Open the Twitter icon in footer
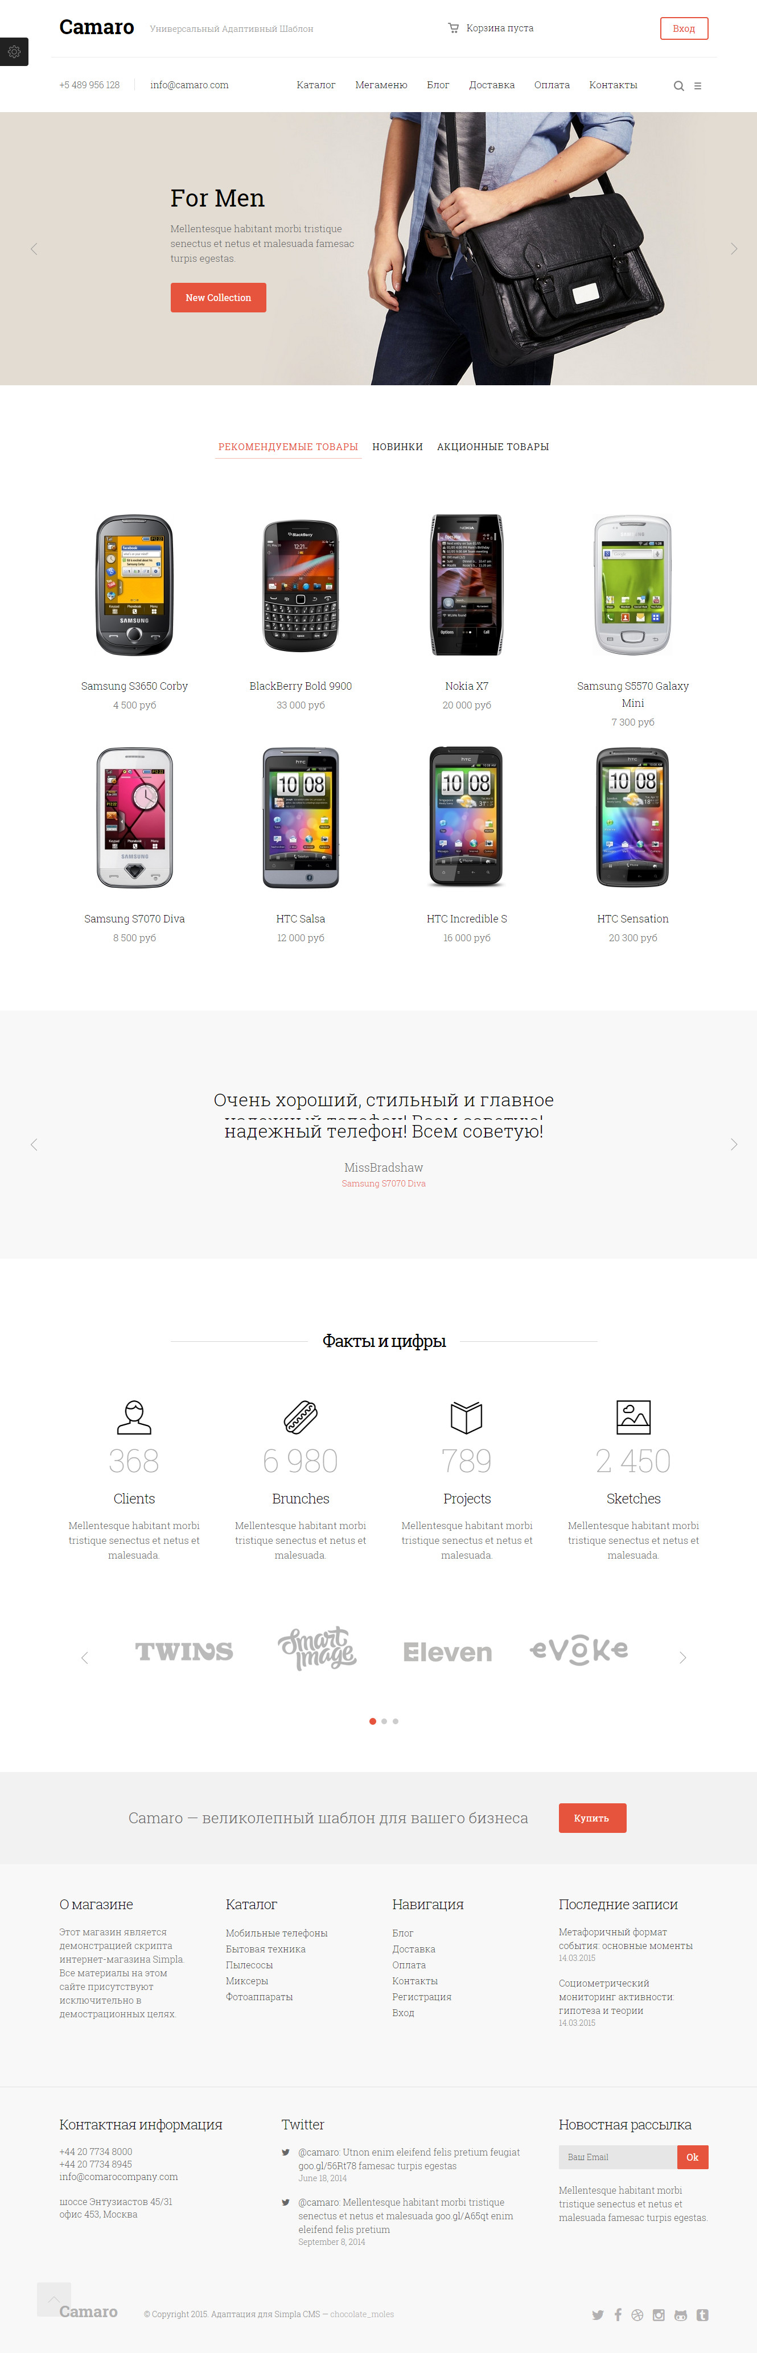 pyautogui.click(x=597, y=2315)
